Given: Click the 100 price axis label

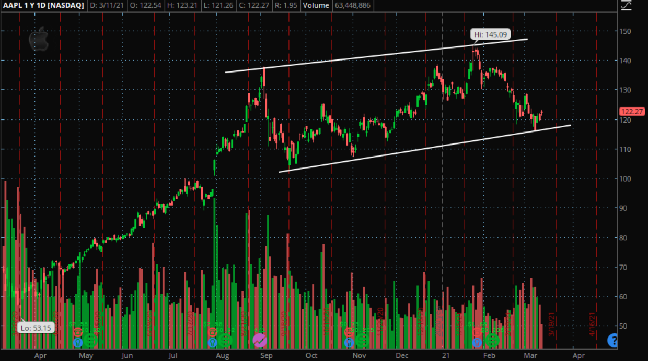Looking at the screenshot, I should pyautogui.click(x=624, y=179).
